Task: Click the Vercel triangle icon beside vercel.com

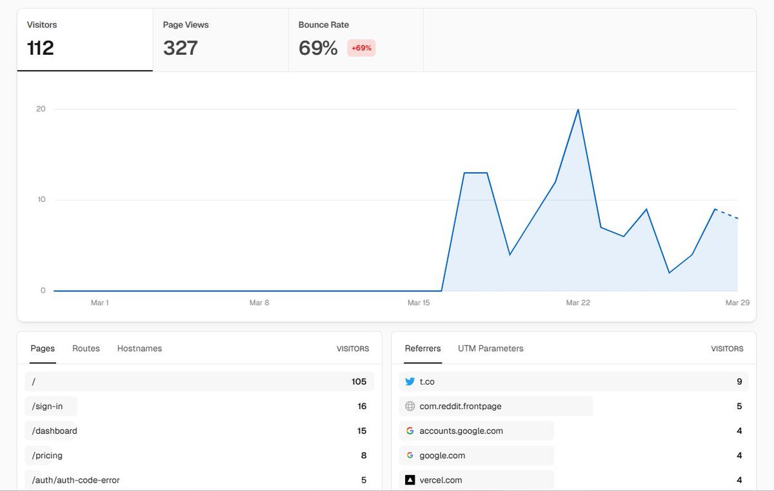Action: click(x=410, y=479)
